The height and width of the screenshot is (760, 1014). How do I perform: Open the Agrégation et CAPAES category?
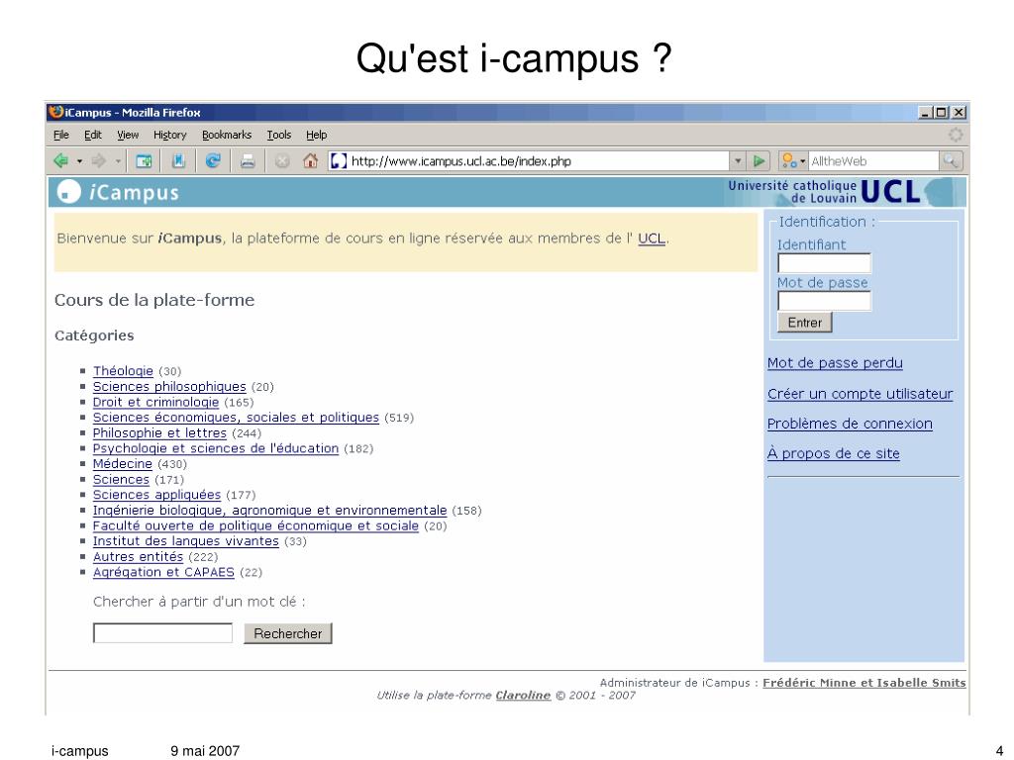[x=163, y=573]
